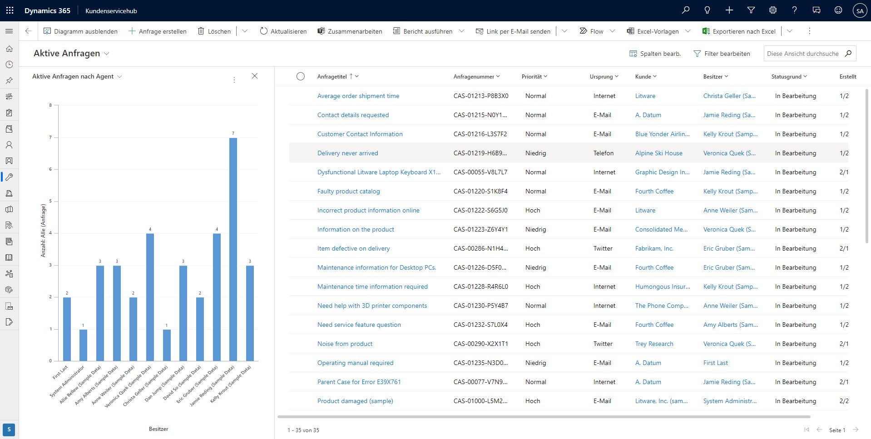Screen dimensions: 871x439
Task: Open case Faulty product catalog
Action: (348, 191)
